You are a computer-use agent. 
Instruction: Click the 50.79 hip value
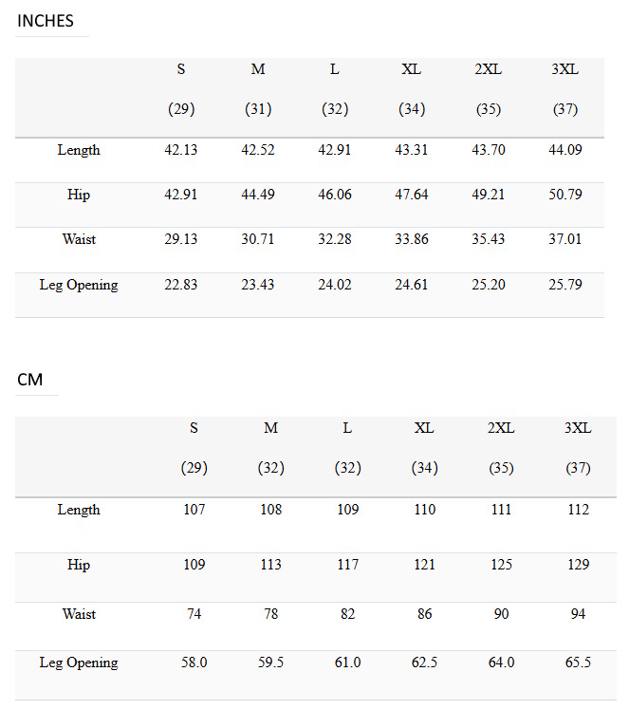click(565, 195)
